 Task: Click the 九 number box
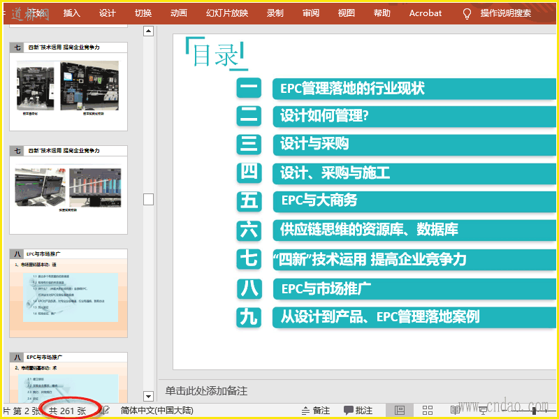tap(249, 317)
